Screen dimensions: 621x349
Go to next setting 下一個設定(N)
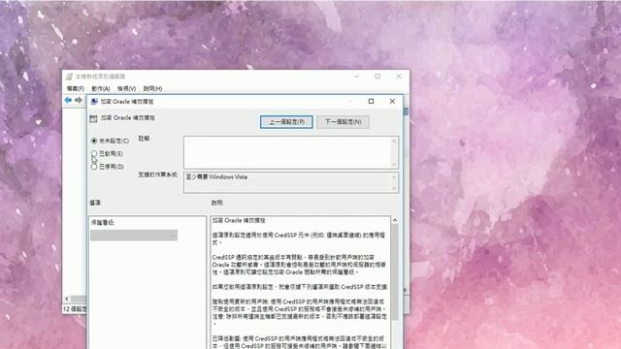[343, 122]
